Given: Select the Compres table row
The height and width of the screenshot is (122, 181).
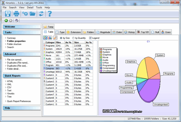Looking at the screenshot, I should point(68,69).
